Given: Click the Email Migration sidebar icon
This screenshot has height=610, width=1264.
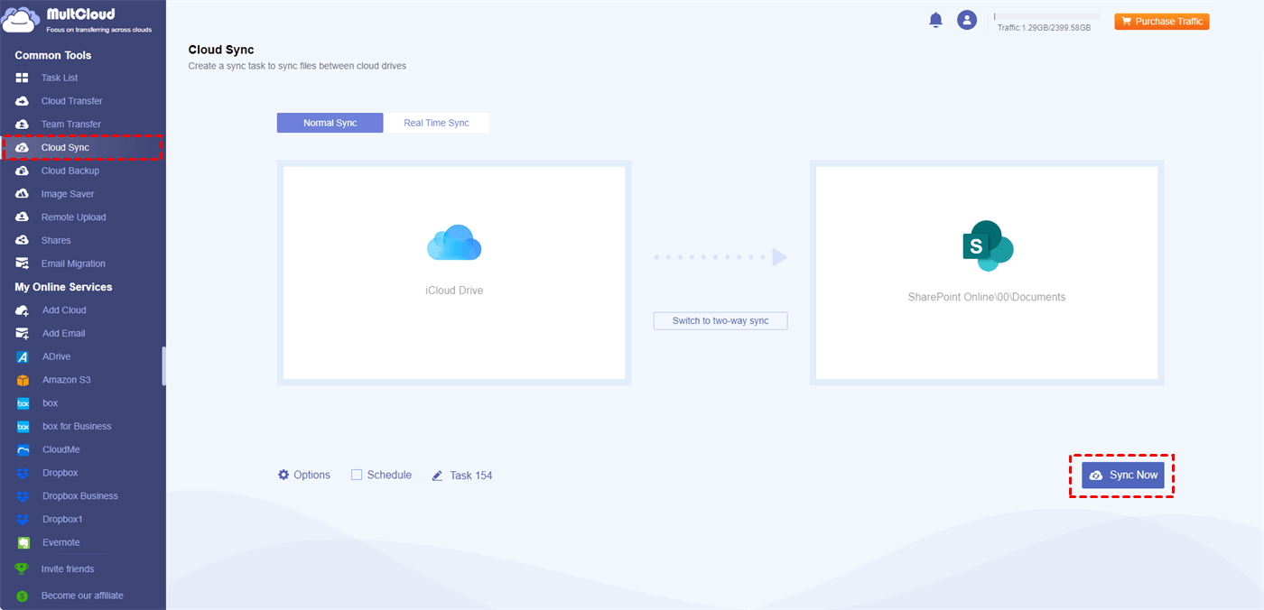Looking at the screenshot, I should tap(23, 263).
